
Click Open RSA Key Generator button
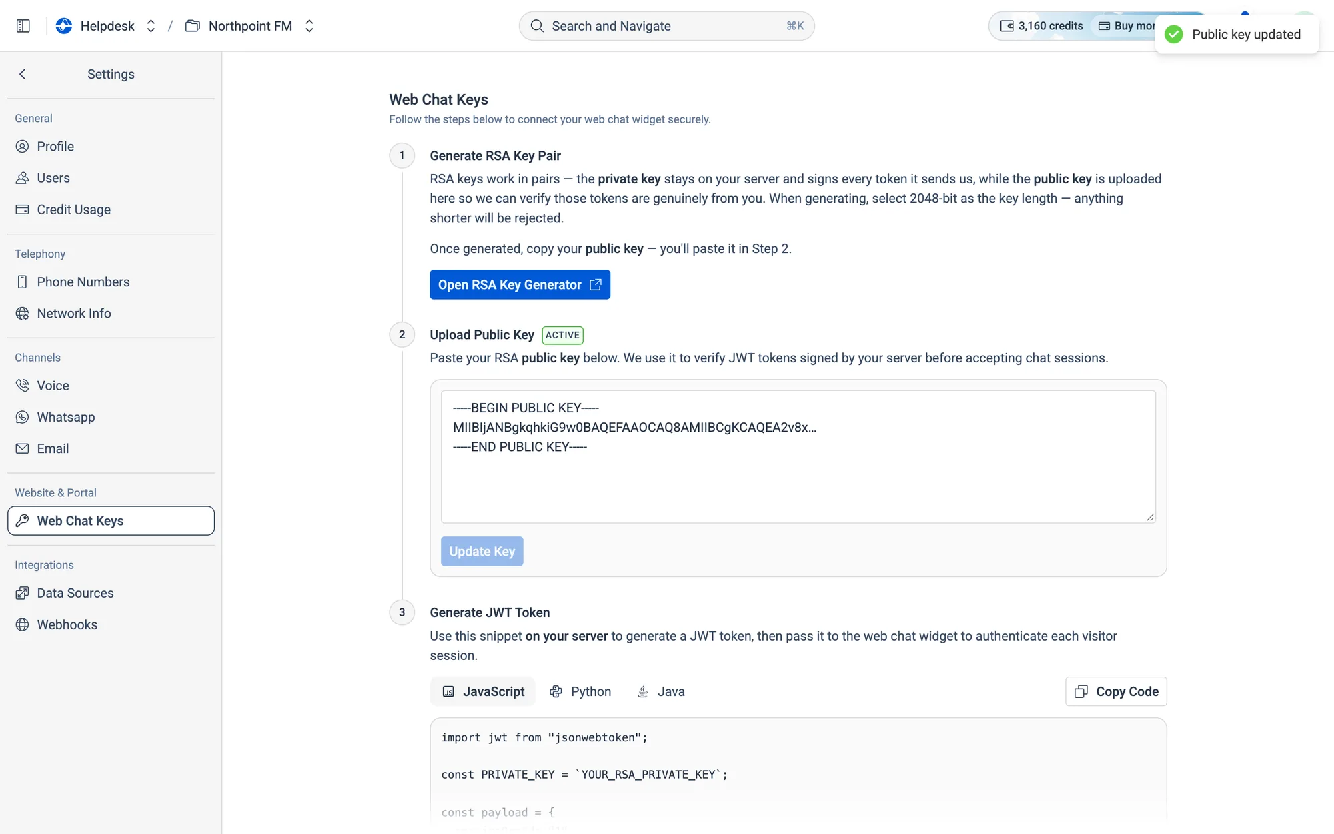(x=520, y=285)
